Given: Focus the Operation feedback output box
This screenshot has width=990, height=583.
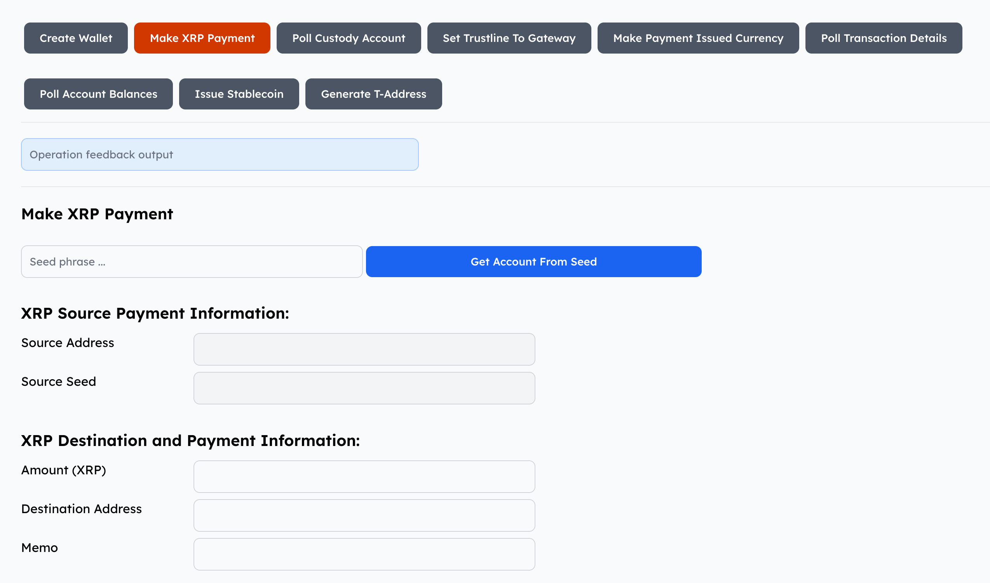Looking at the screenshot, I should [x=220, y=154].
